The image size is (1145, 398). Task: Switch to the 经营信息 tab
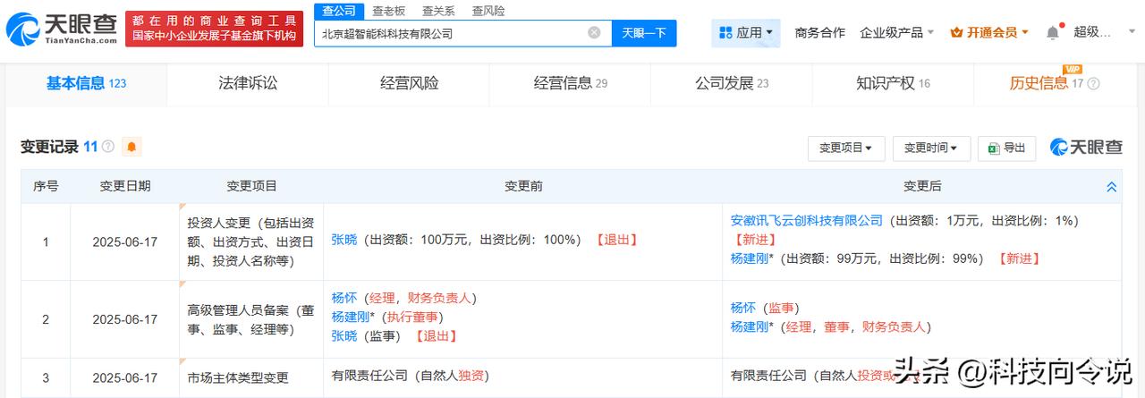pos(571,84)
